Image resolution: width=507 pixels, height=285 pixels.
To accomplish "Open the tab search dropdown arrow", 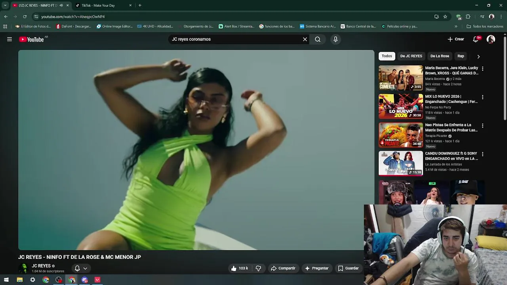I will [5, 6].
